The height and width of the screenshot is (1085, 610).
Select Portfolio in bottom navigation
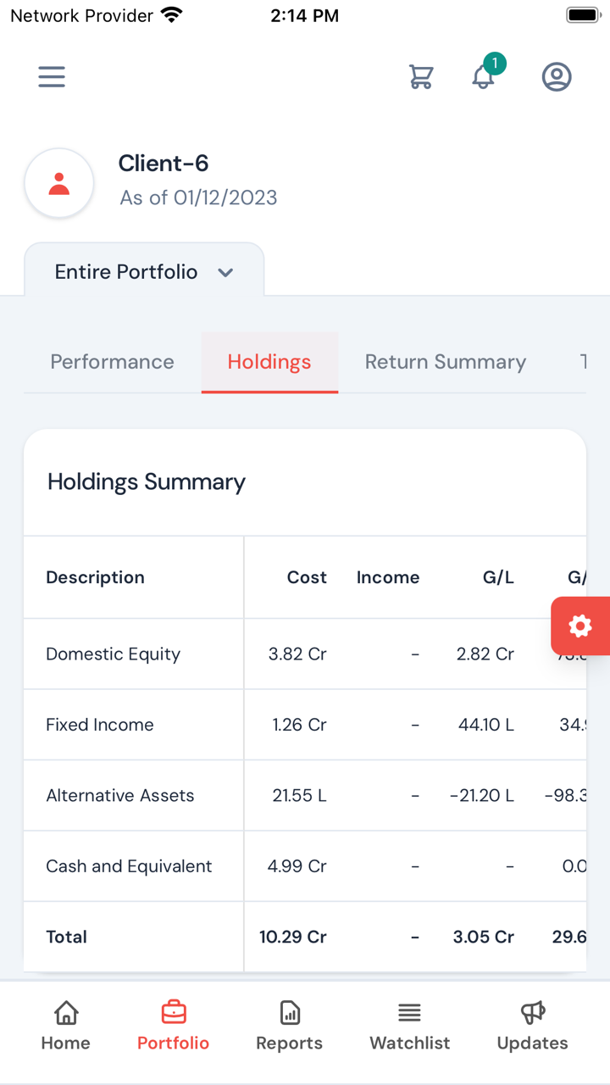tap(174, 1025)
